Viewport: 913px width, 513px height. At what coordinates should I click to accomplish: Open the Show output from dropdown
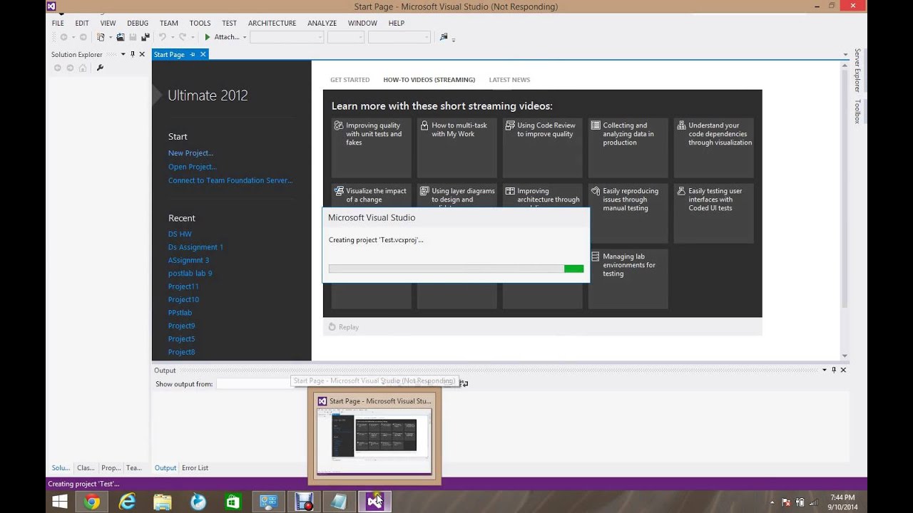[253, 383]
